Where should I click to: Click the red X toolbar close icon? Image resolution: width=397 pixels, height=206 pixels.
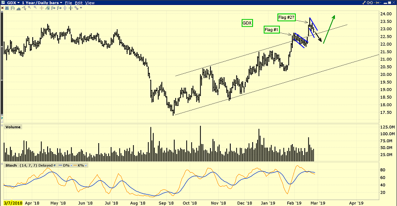[2, 8]
